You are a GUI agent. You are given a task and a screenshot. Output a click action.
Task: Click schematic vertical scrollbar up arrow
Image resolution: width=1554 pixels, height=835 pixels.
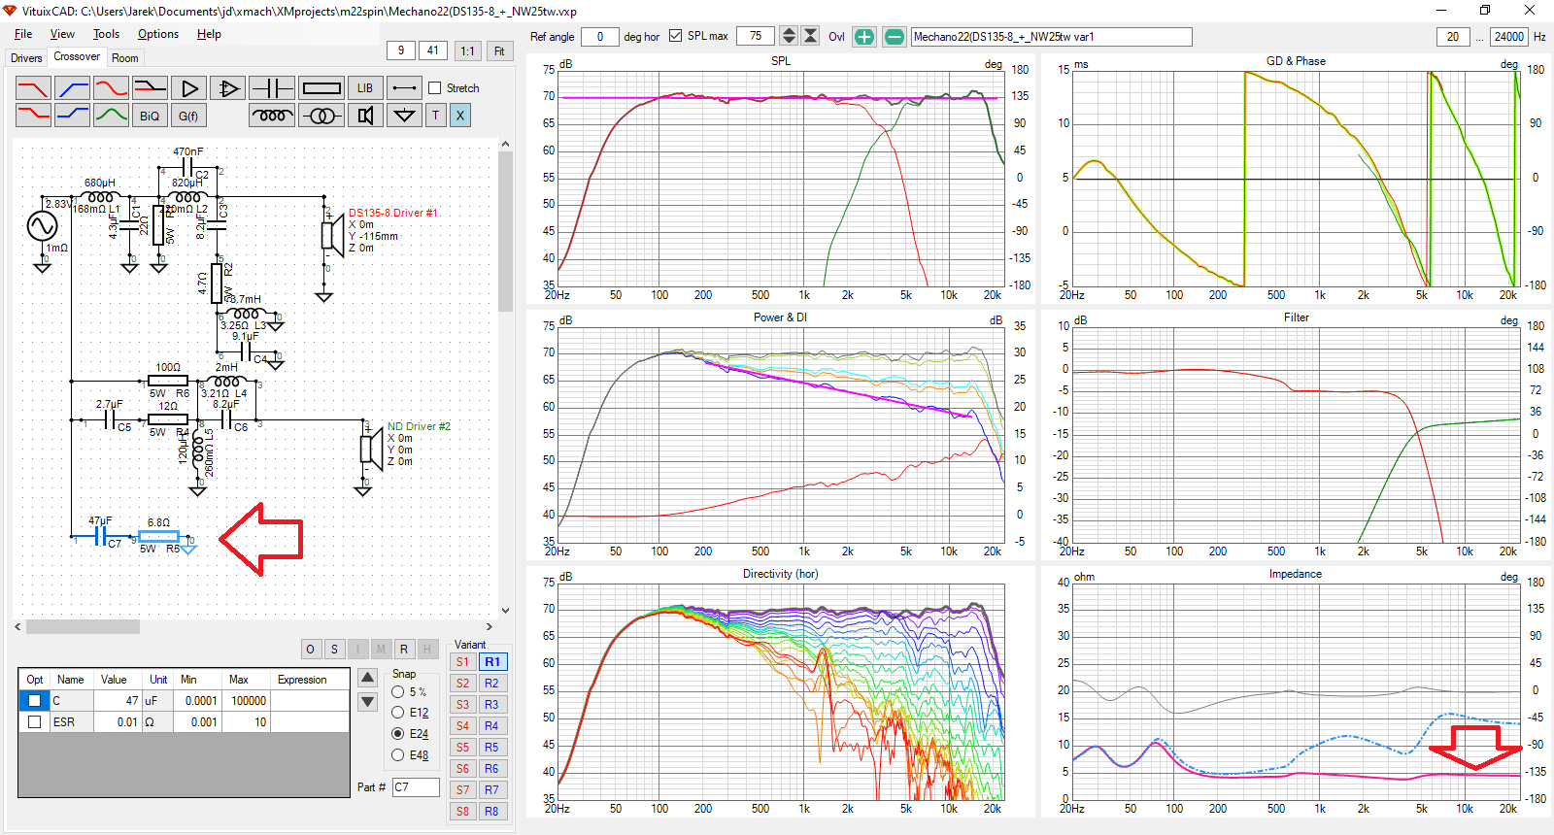tap(505, 144)
